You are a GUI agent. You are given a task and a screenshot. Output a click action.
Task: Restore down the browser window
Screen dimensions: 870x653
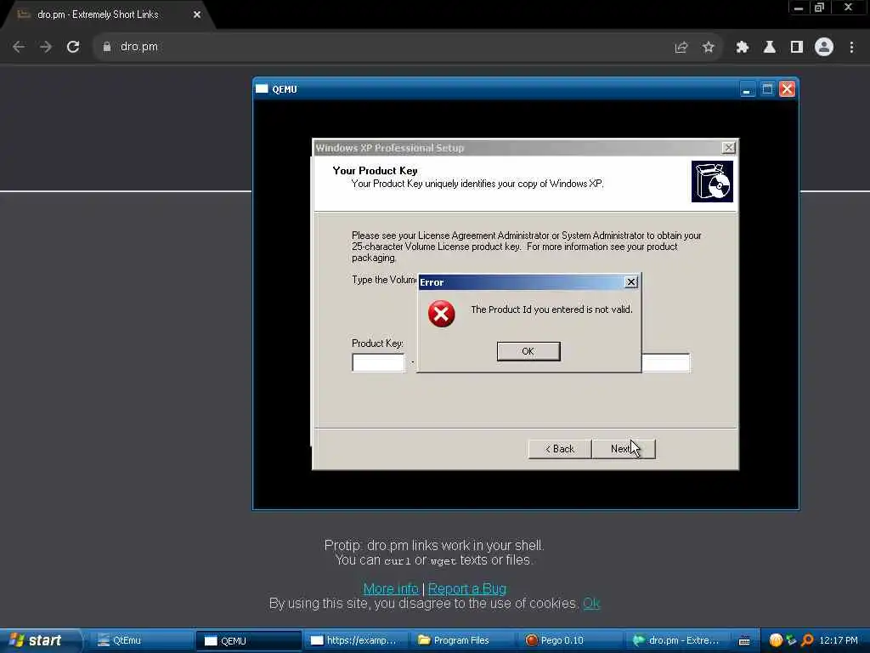[819, 8]
